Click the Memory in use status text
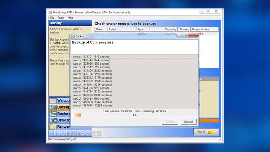Viewport: 270px width, 152px height. coord(62,139)
